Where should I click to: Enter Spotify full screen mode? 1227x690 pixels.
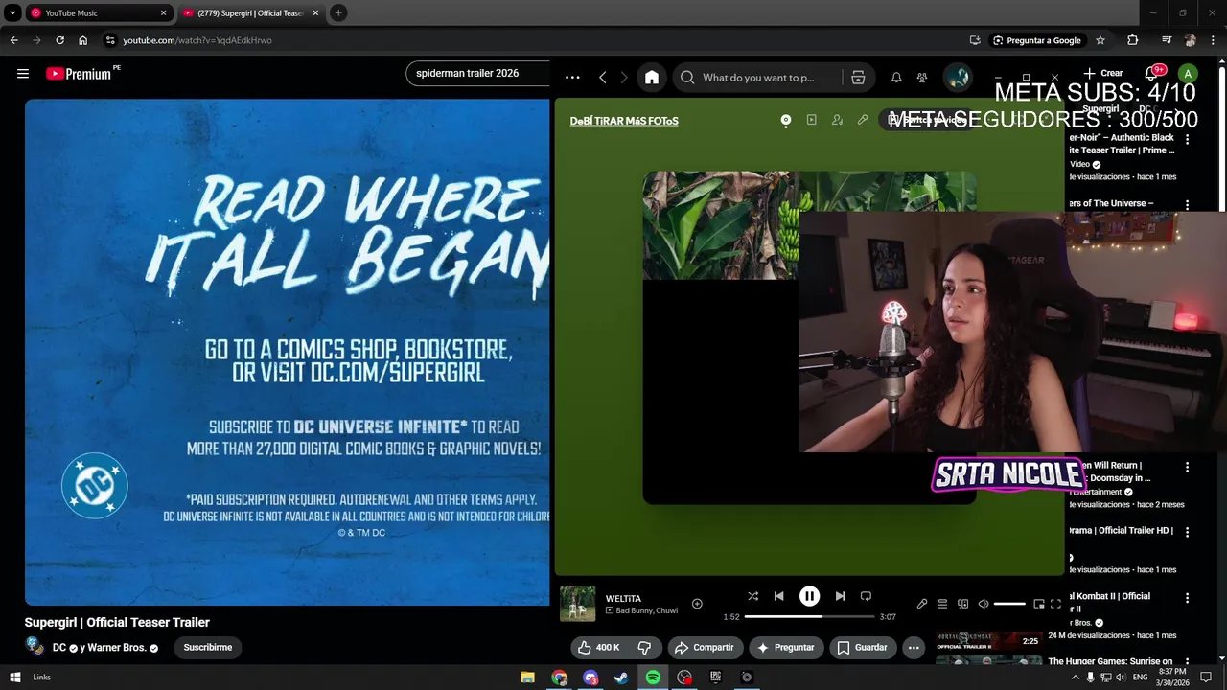(x=1055, y=604)
